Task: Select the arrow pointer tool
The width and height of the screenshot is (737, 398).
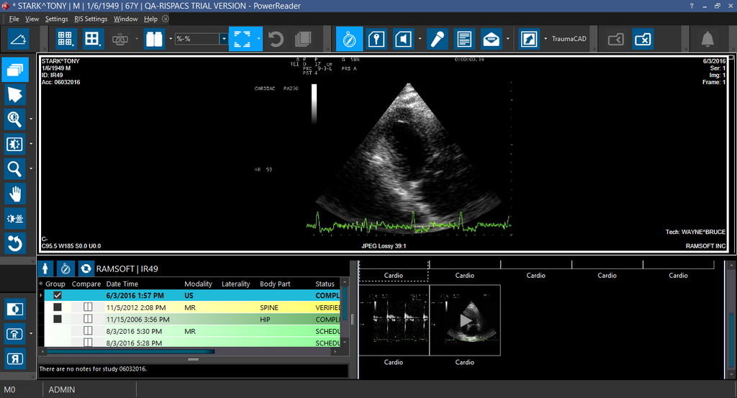Action: coord(15,94)
